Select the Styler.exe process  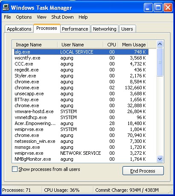pyautogui.click(x=81, y=76)
